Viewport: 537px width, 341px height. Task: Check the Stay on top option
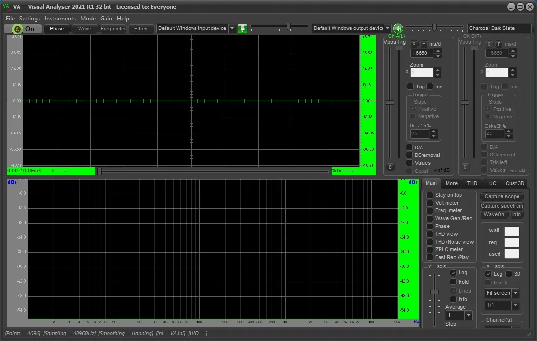pyautogui.click(x=429, y=195)
